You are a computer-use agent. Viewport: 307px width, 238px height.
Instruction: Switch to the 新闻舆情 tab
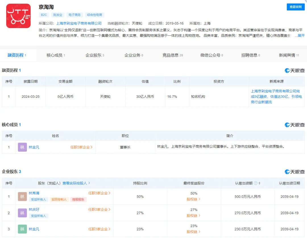pyautogui.click(x=289, y=55)
